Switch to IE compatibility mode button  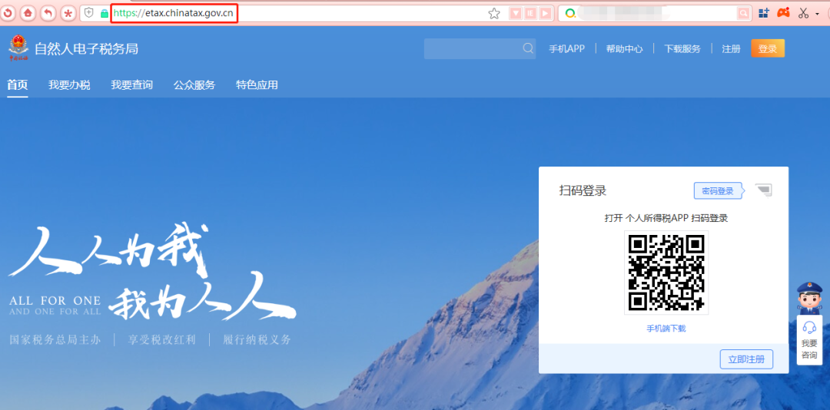[530, 14]
